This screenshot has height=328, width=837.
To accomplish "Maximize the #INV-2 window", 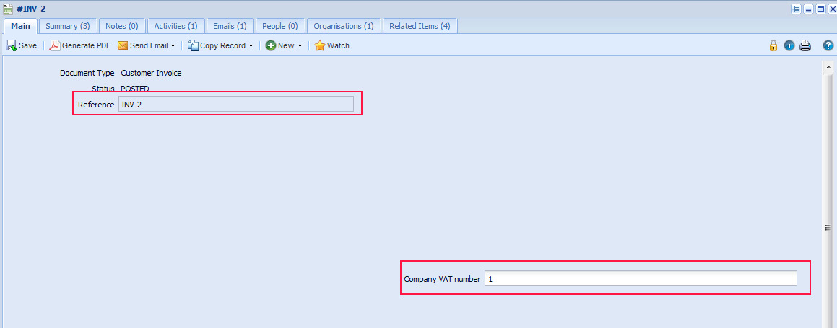I will (x=820, y=9).
